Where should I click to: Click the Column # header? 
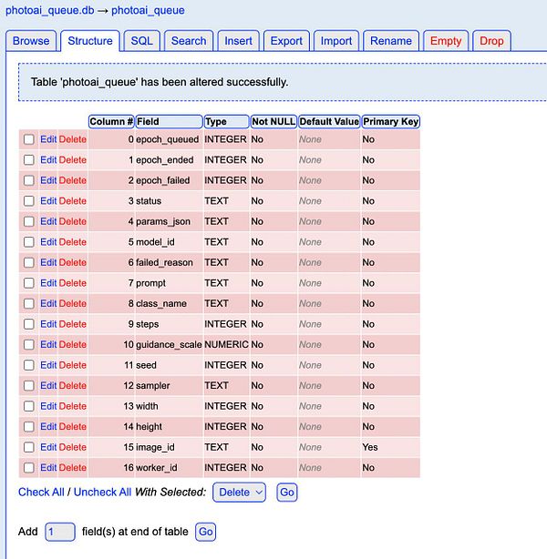111,122
